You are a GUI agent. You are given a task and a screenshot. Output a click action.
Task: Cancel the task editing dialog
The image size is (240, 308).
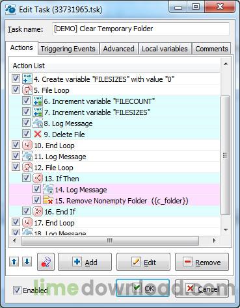coord(202,289)
